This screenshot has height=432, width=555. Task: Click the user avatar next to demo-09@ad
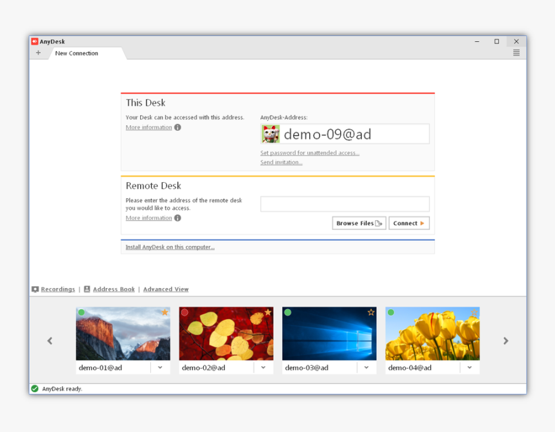(x=270, y=134)
